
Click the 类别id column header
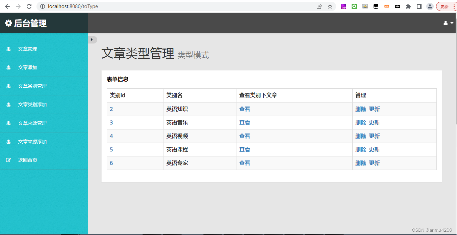click(x=135, y=95)
